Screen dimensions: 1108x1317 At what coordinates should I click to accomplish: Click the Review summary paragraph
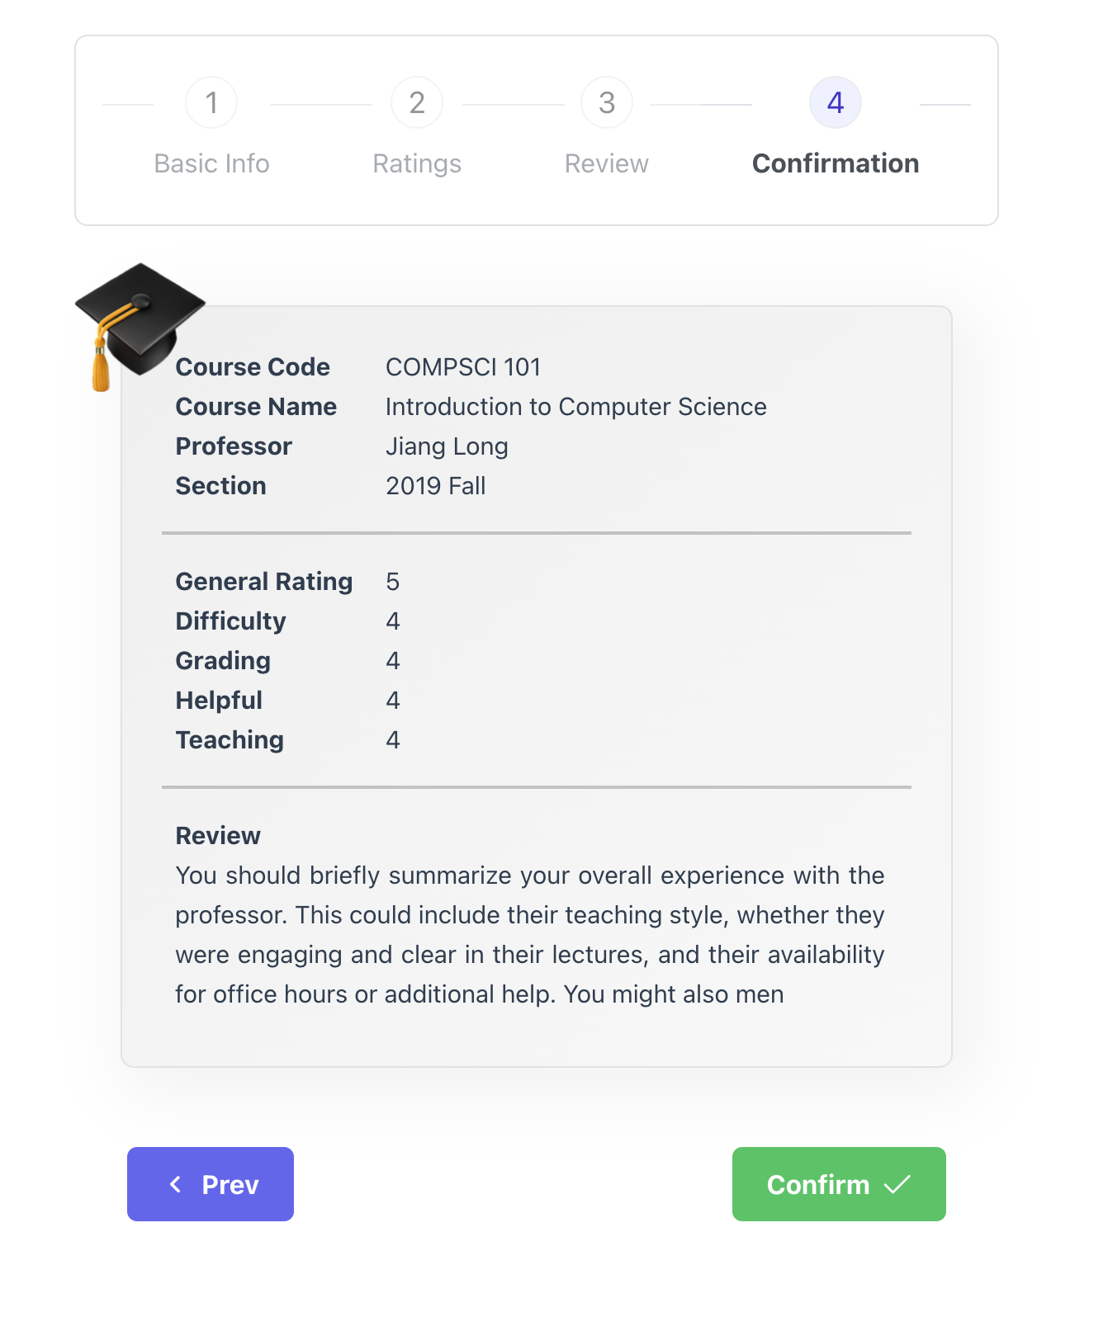[x=529, y=935]
